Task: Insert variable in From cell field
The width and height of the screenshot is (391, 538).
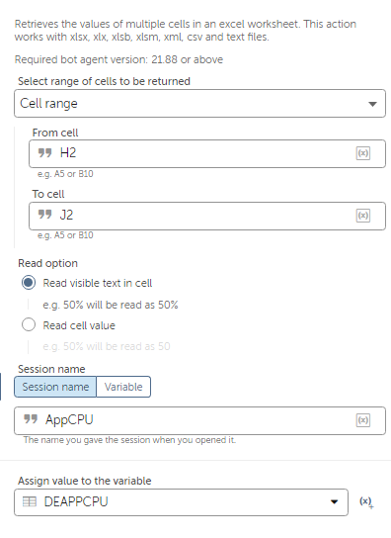Action: point(363,153)
